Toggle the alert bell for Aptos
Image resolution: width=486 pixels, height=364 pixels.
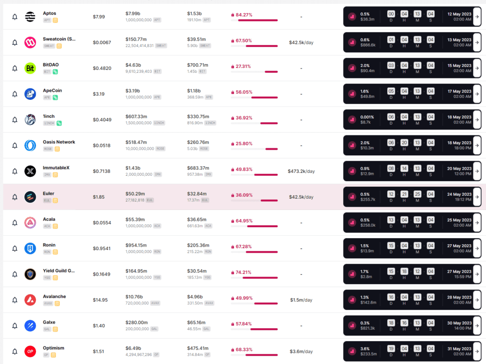tap(15, 17)
